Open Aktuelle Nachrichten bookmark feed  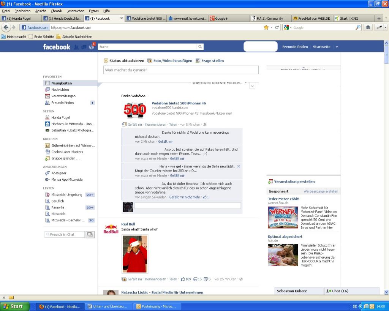click(74, 37)
